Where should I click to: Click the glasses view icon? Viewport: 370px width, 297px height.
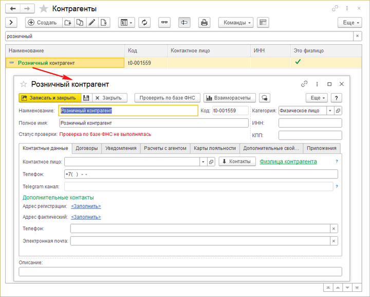pos(164,23)
